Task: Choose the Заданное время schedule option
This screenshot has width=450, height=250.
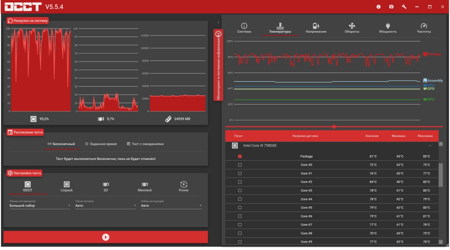Action: point(101,144)
